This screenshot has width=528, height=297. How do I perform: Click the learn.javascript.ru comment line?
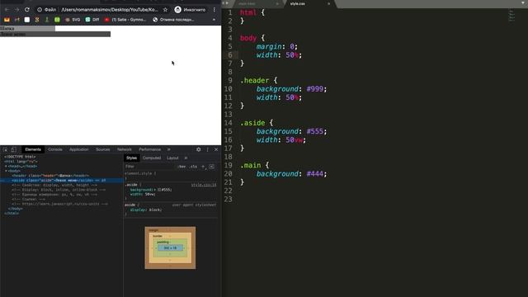tap(60, 204)
